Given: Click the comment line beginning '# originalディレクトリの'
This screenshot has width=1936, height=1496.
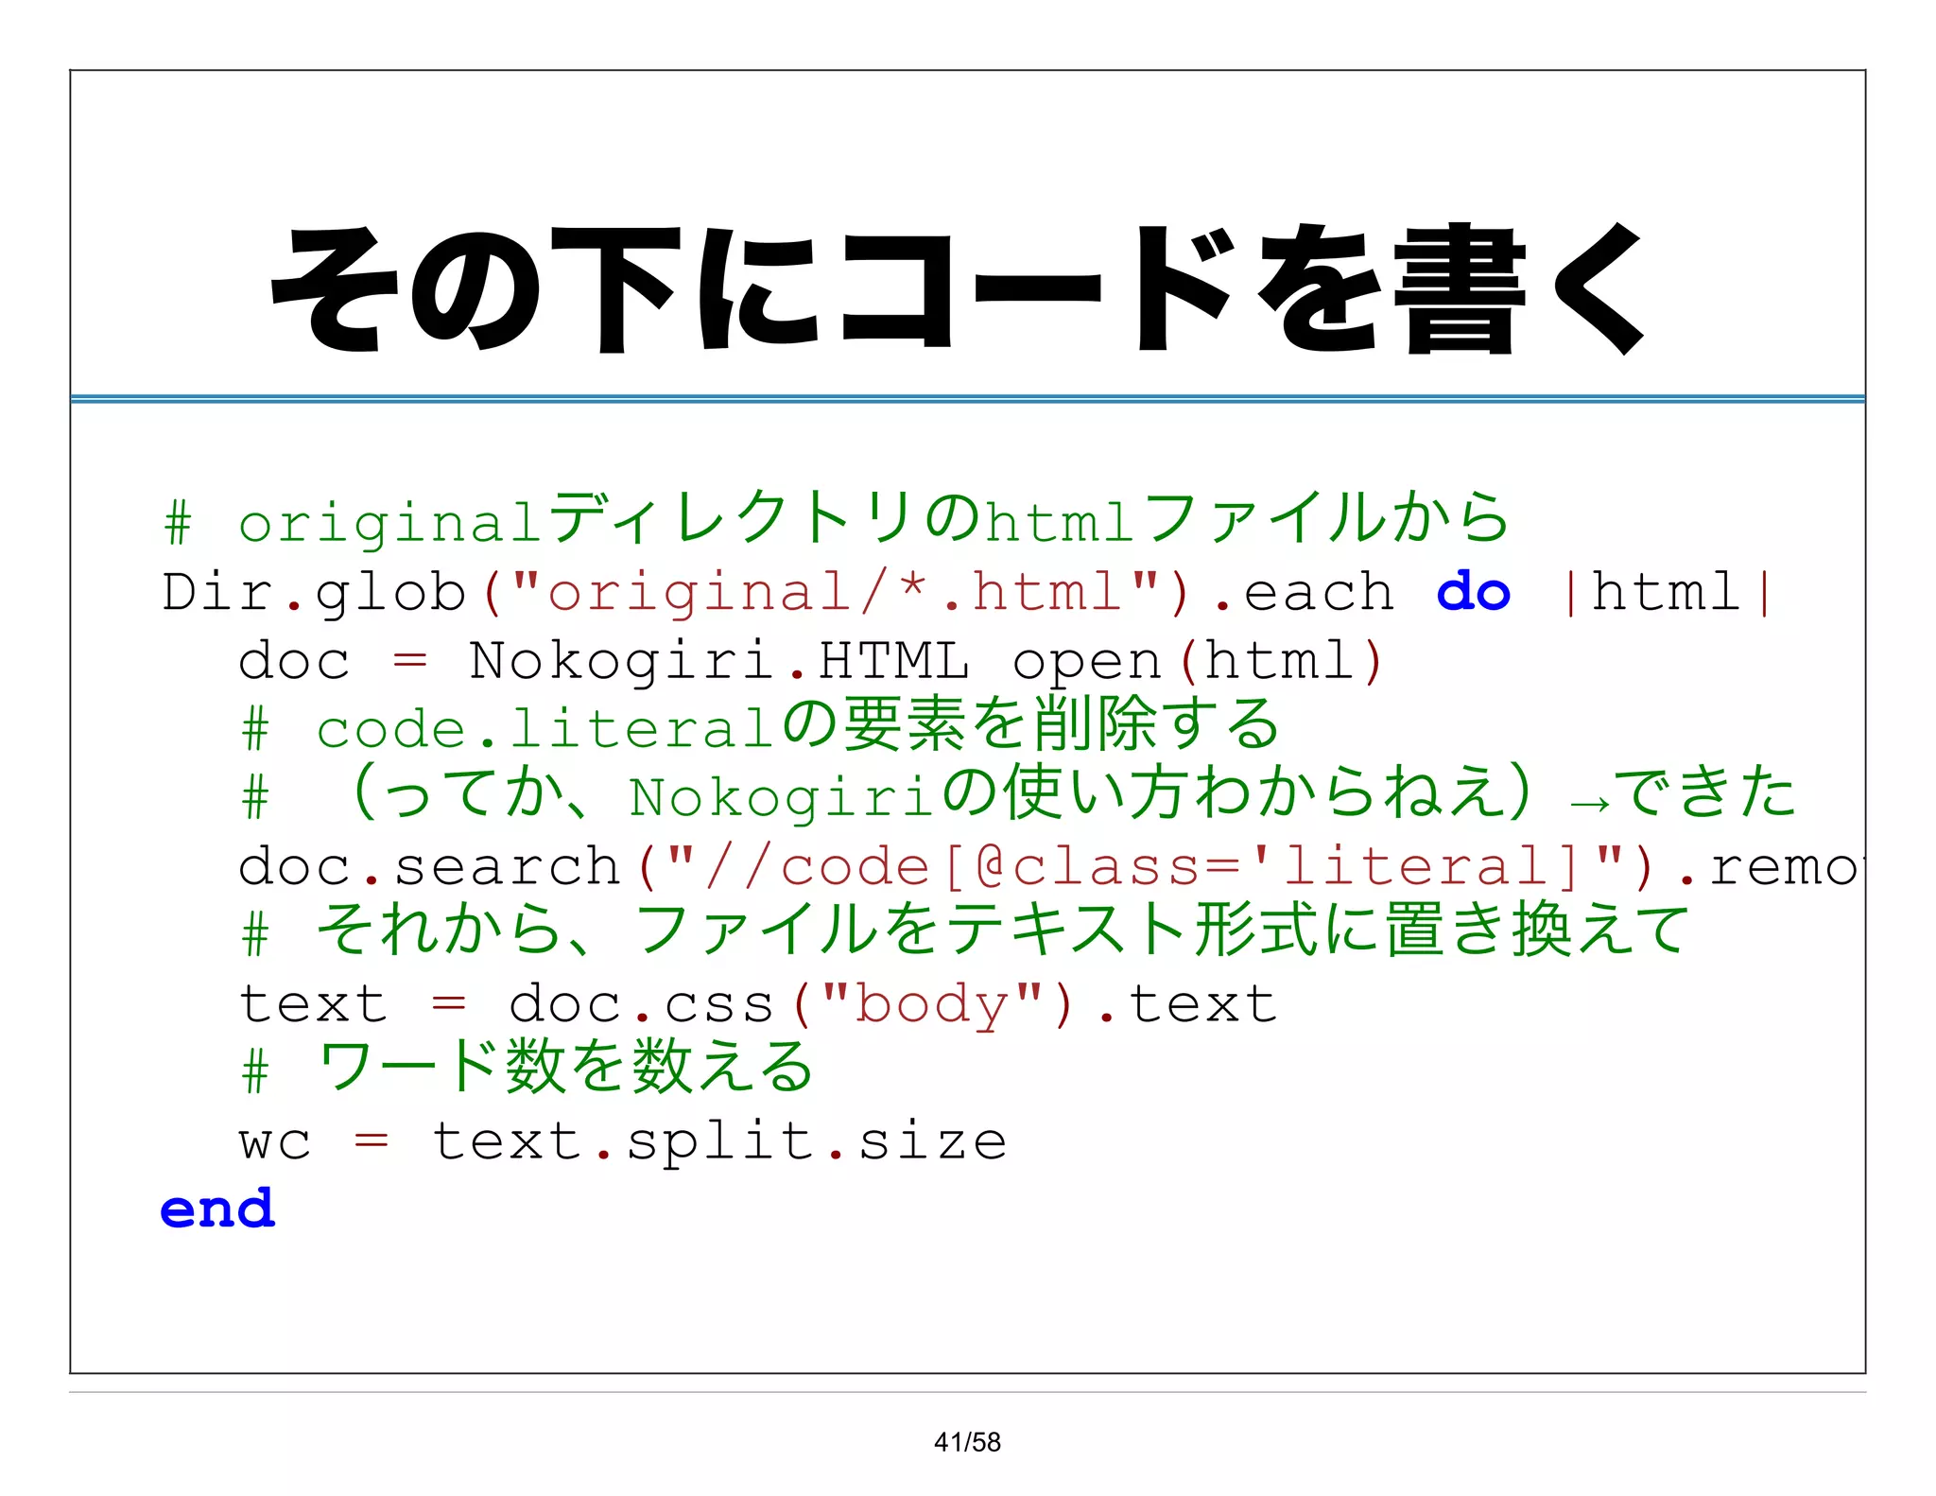Looking at the screenshot, I should 836,518.
